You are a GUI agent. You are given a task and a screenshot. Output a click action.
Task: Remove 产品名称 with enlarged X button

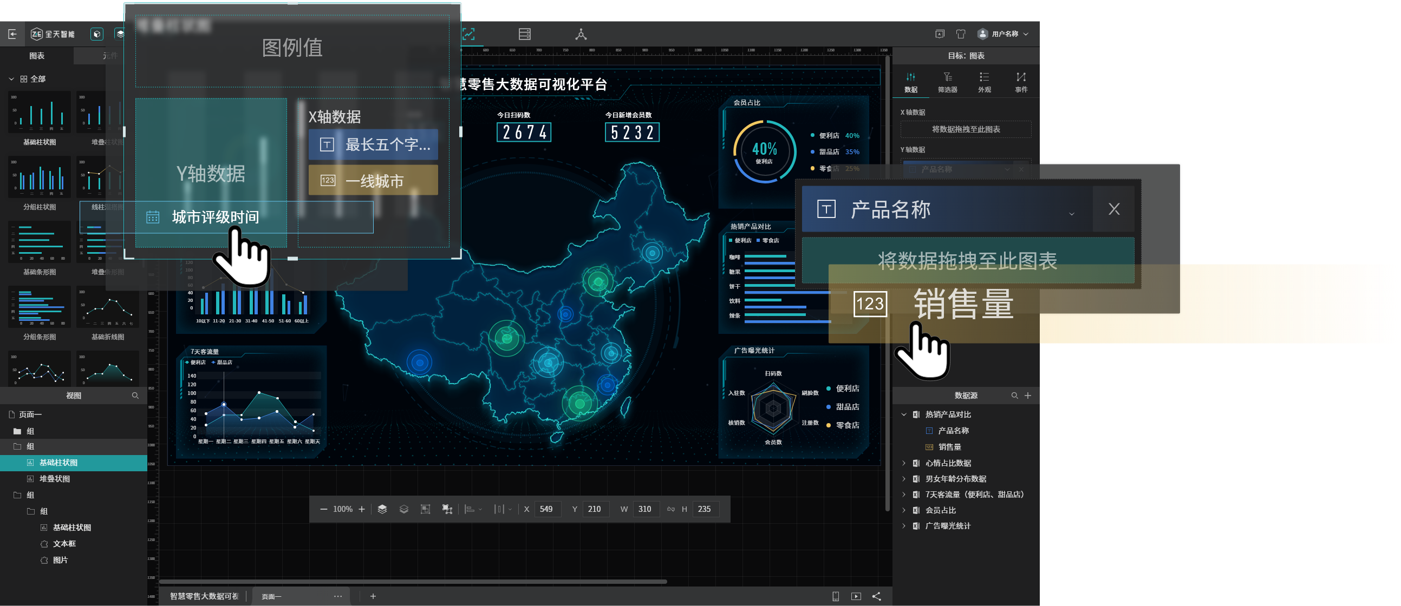[1114, 209]
